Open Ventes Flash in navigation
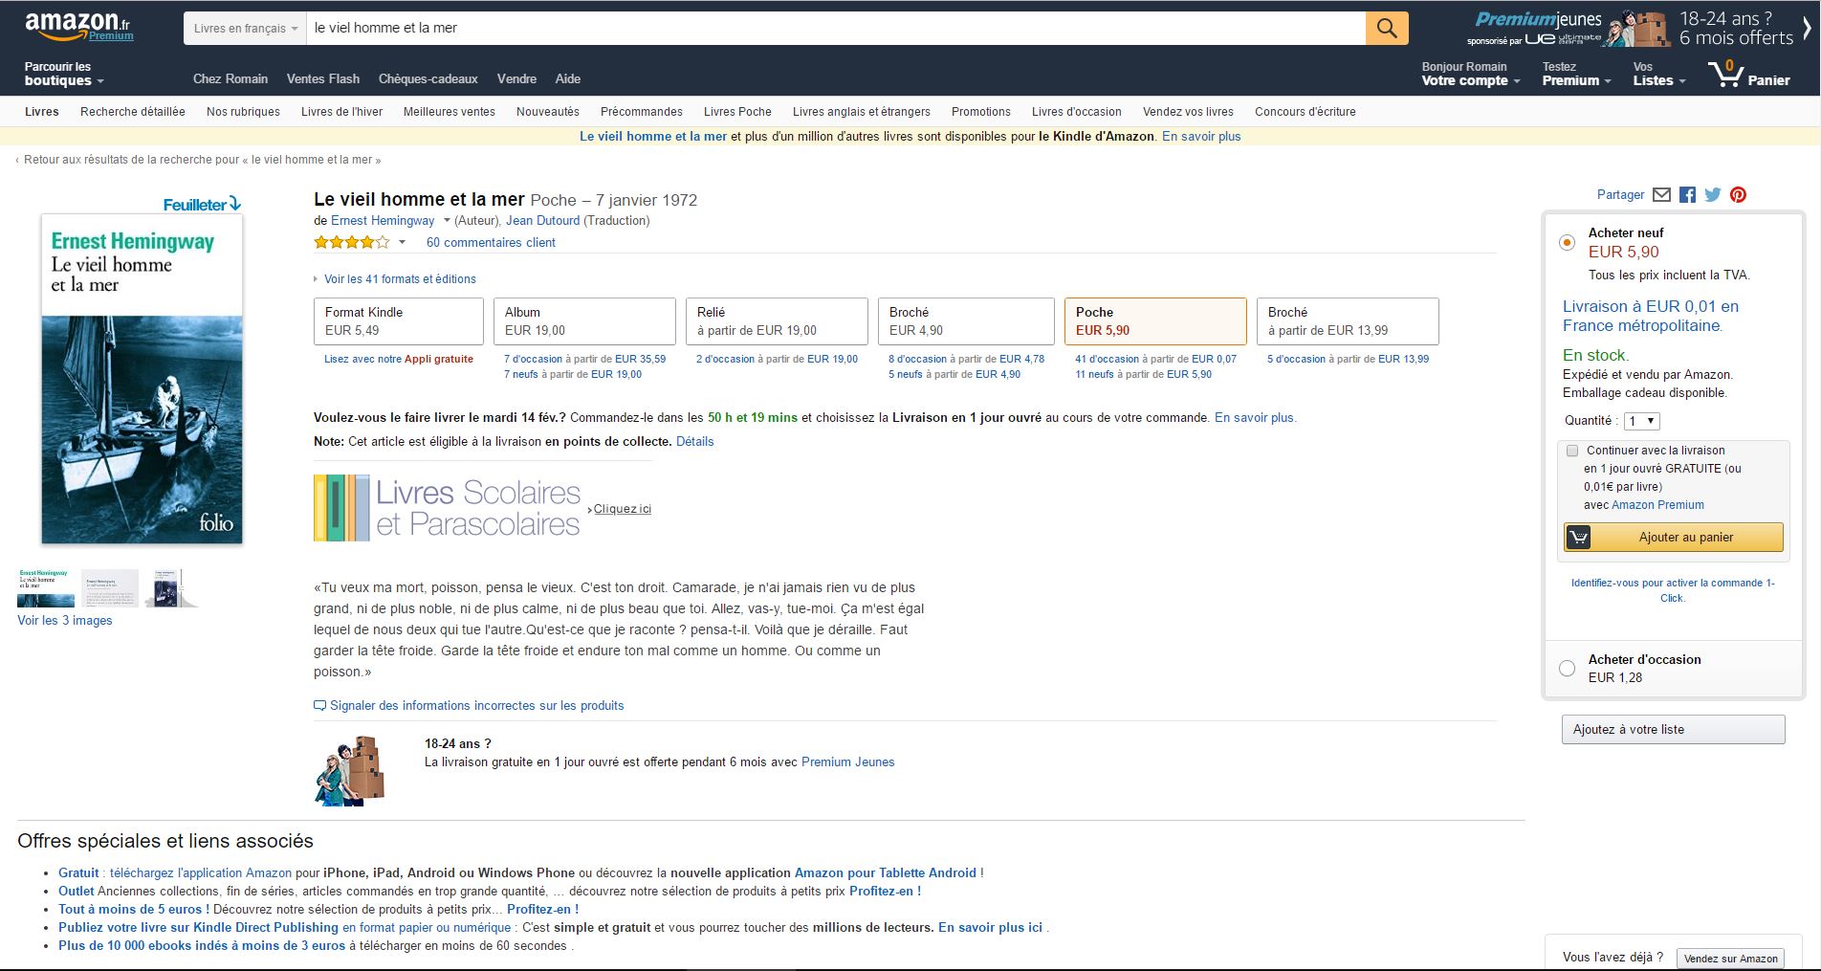Image resolution: width=1821 pixels, height=971 pixels. pos(323,79)
